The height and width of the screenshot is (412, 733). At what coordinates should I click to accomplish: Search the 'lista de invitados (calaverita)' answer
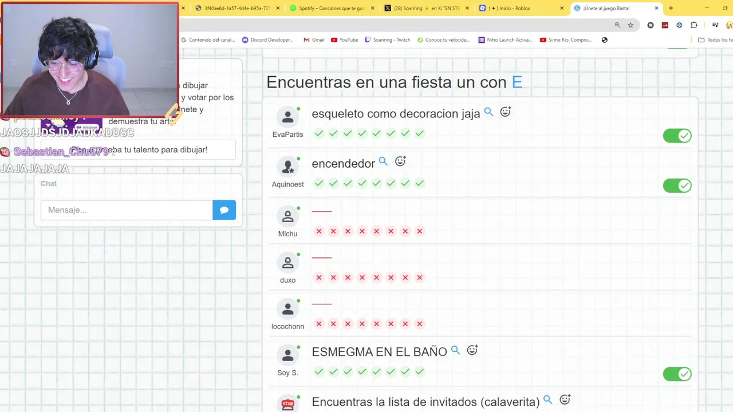547,400
